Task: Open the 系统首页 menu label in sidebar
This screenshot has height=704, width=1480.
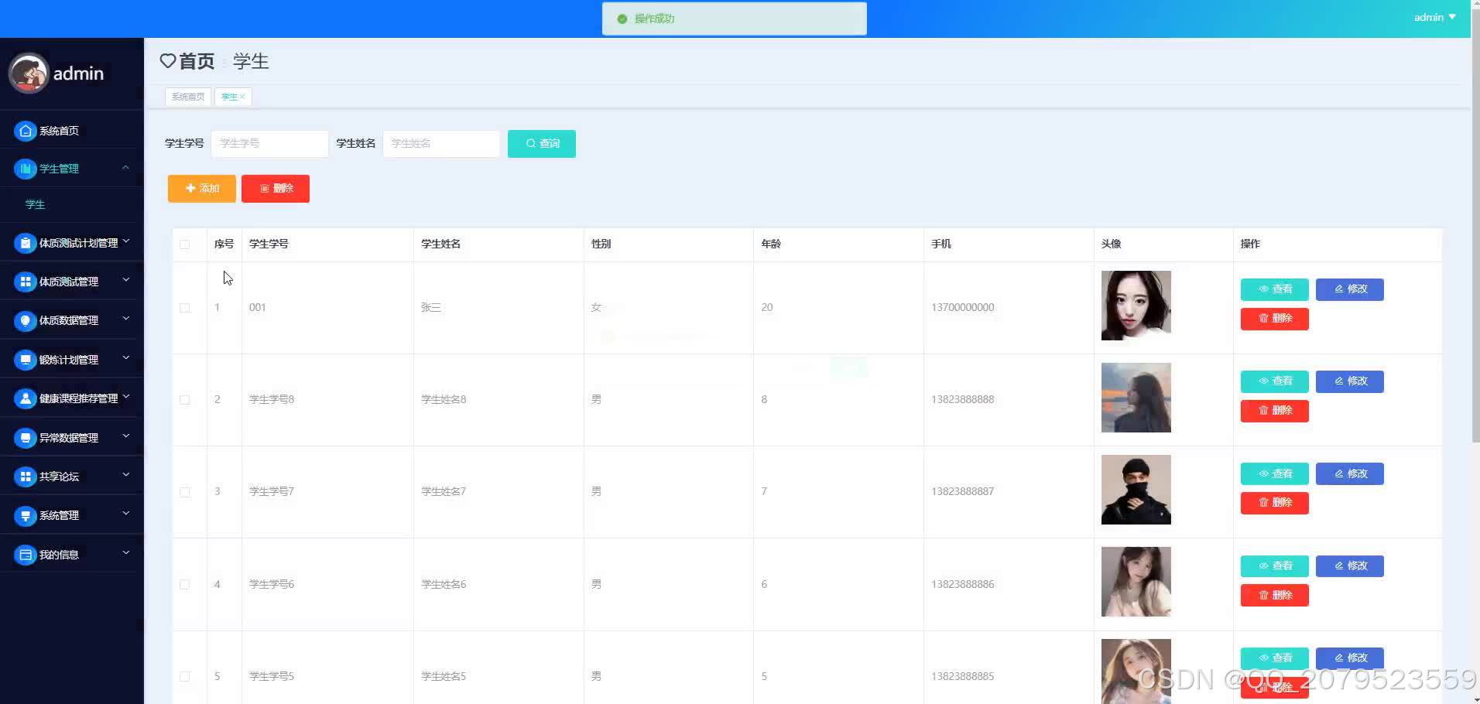Action: (60, 131)
